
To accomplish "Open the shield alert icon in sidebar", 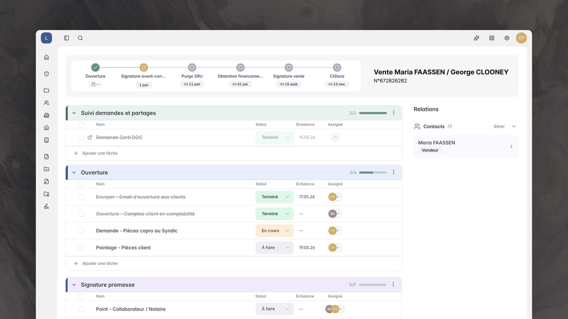I will click(x=47, y=74).
